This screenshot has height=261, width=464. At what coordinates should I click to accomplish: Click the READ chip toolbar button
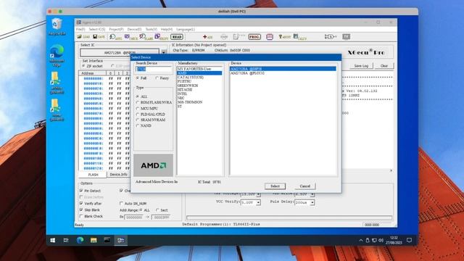click(177, 37)
